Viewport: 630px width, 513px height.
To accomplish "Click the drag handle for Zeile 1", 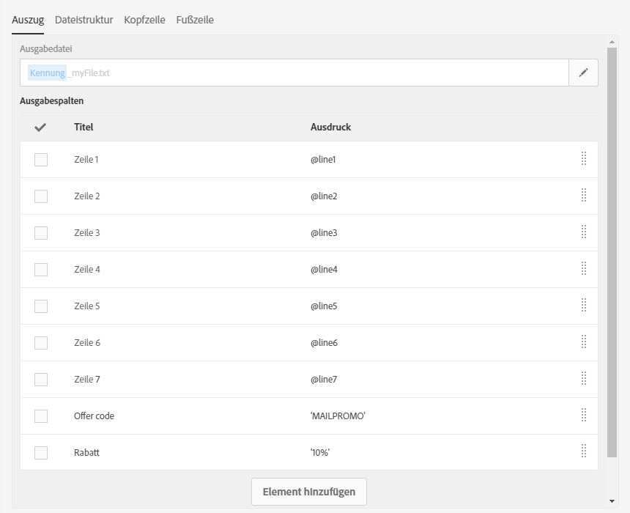I will [584, 158].
